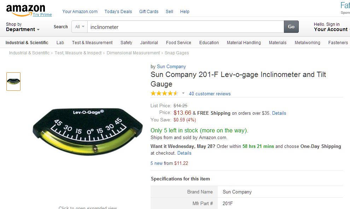
Task: Visit the Sun Company brand link
Action: 171,66
